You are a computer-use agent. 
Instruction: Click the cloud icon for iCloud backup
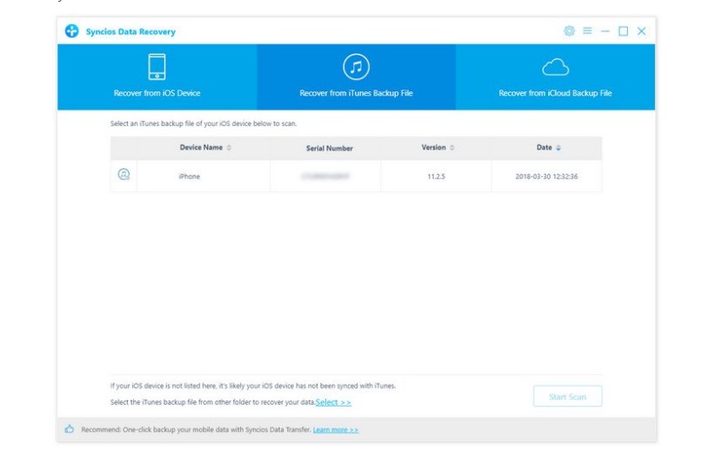(x=556, y=67)
